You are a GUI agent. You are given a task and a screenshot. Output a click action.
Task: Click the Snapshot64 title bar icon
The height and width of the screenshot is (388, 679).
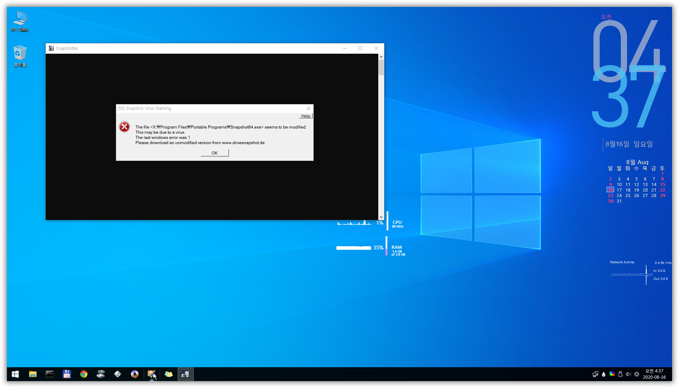(51, 48)
